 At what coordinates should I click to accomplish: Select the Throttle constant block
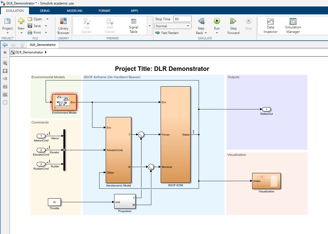tap(54, 202)
